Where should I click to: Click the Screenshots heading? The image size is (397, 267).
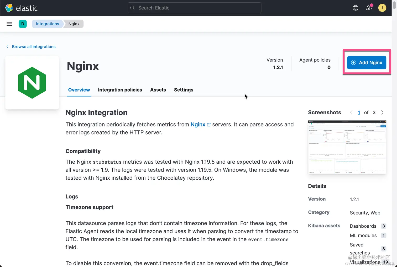[325, 113]
